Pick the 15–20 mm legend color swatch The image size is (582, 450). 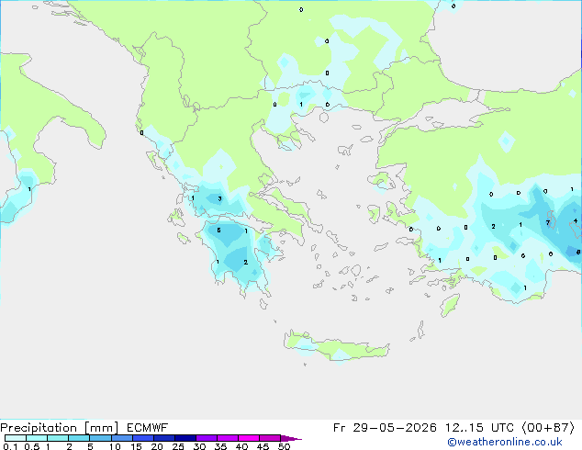click(142, 438)
